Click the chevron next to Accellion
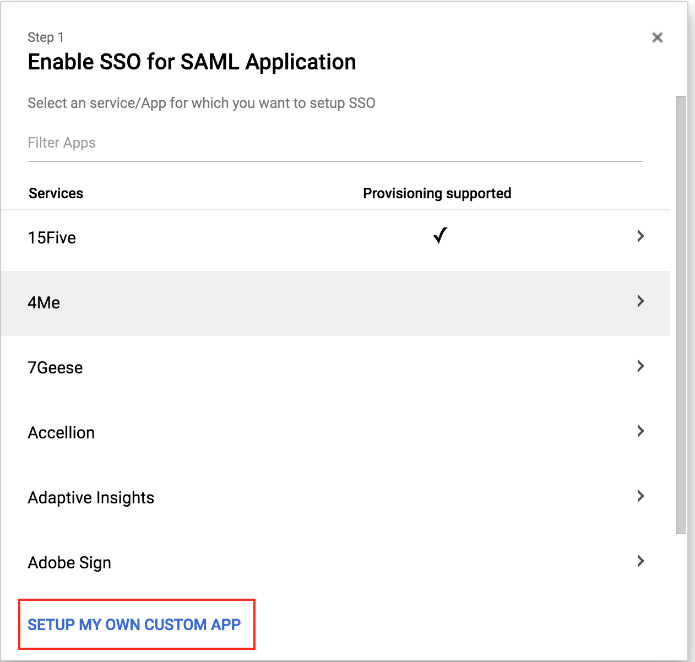Screen dimensions: 695x662 [640, 431]
